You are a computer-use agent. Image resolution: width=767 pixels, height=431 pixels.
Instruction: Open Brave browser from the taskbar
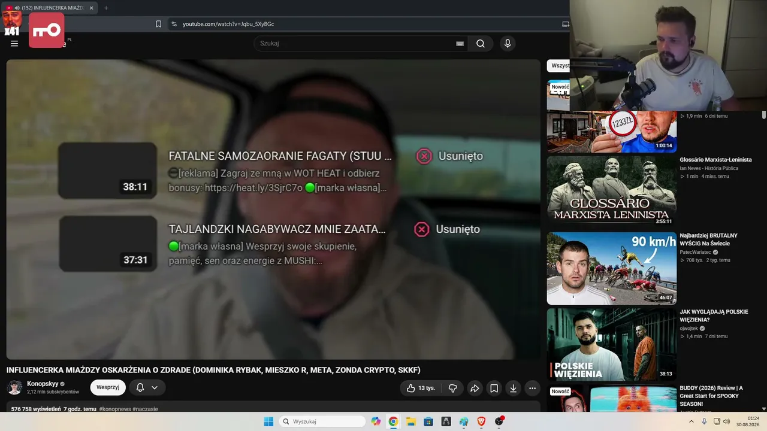click(482, 421)
